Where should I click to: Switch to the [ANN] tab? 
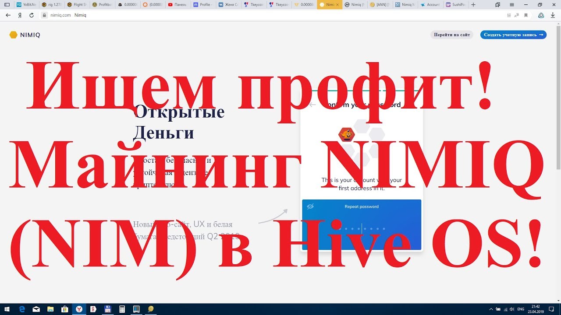[380, 4]
